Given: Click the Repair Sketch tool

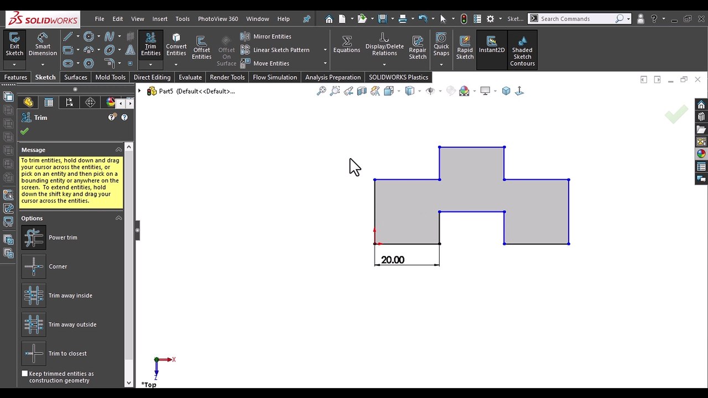Looking at the screenshot, I should pos(418,48).
